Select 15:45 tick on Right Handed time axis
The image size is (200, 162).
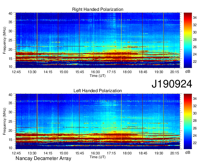click(x=80, y=72)
